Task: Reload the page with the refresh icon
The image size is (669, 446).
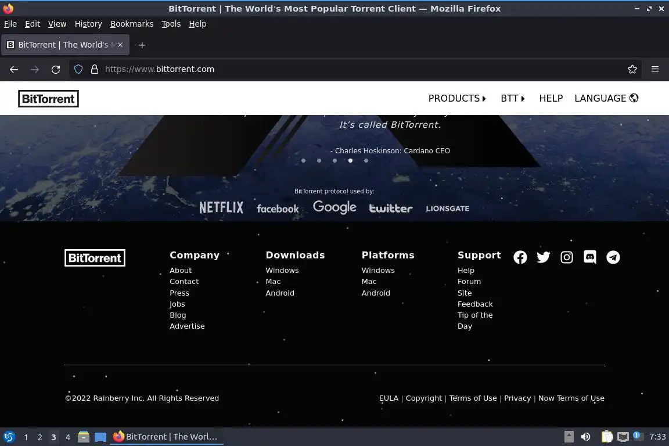Action: click(56, 70)
